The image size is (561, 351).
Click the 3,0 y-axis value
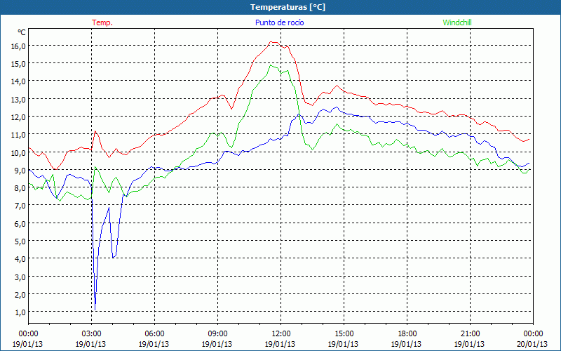pyautogui.click(x=20, y=277)
